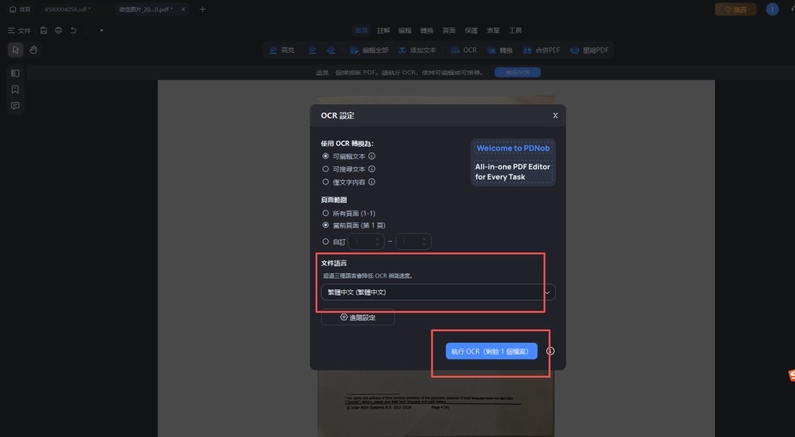This screenshot has width=795, height=437.
Task: Click the OCR tool in the toolbar
Action: 463,50
